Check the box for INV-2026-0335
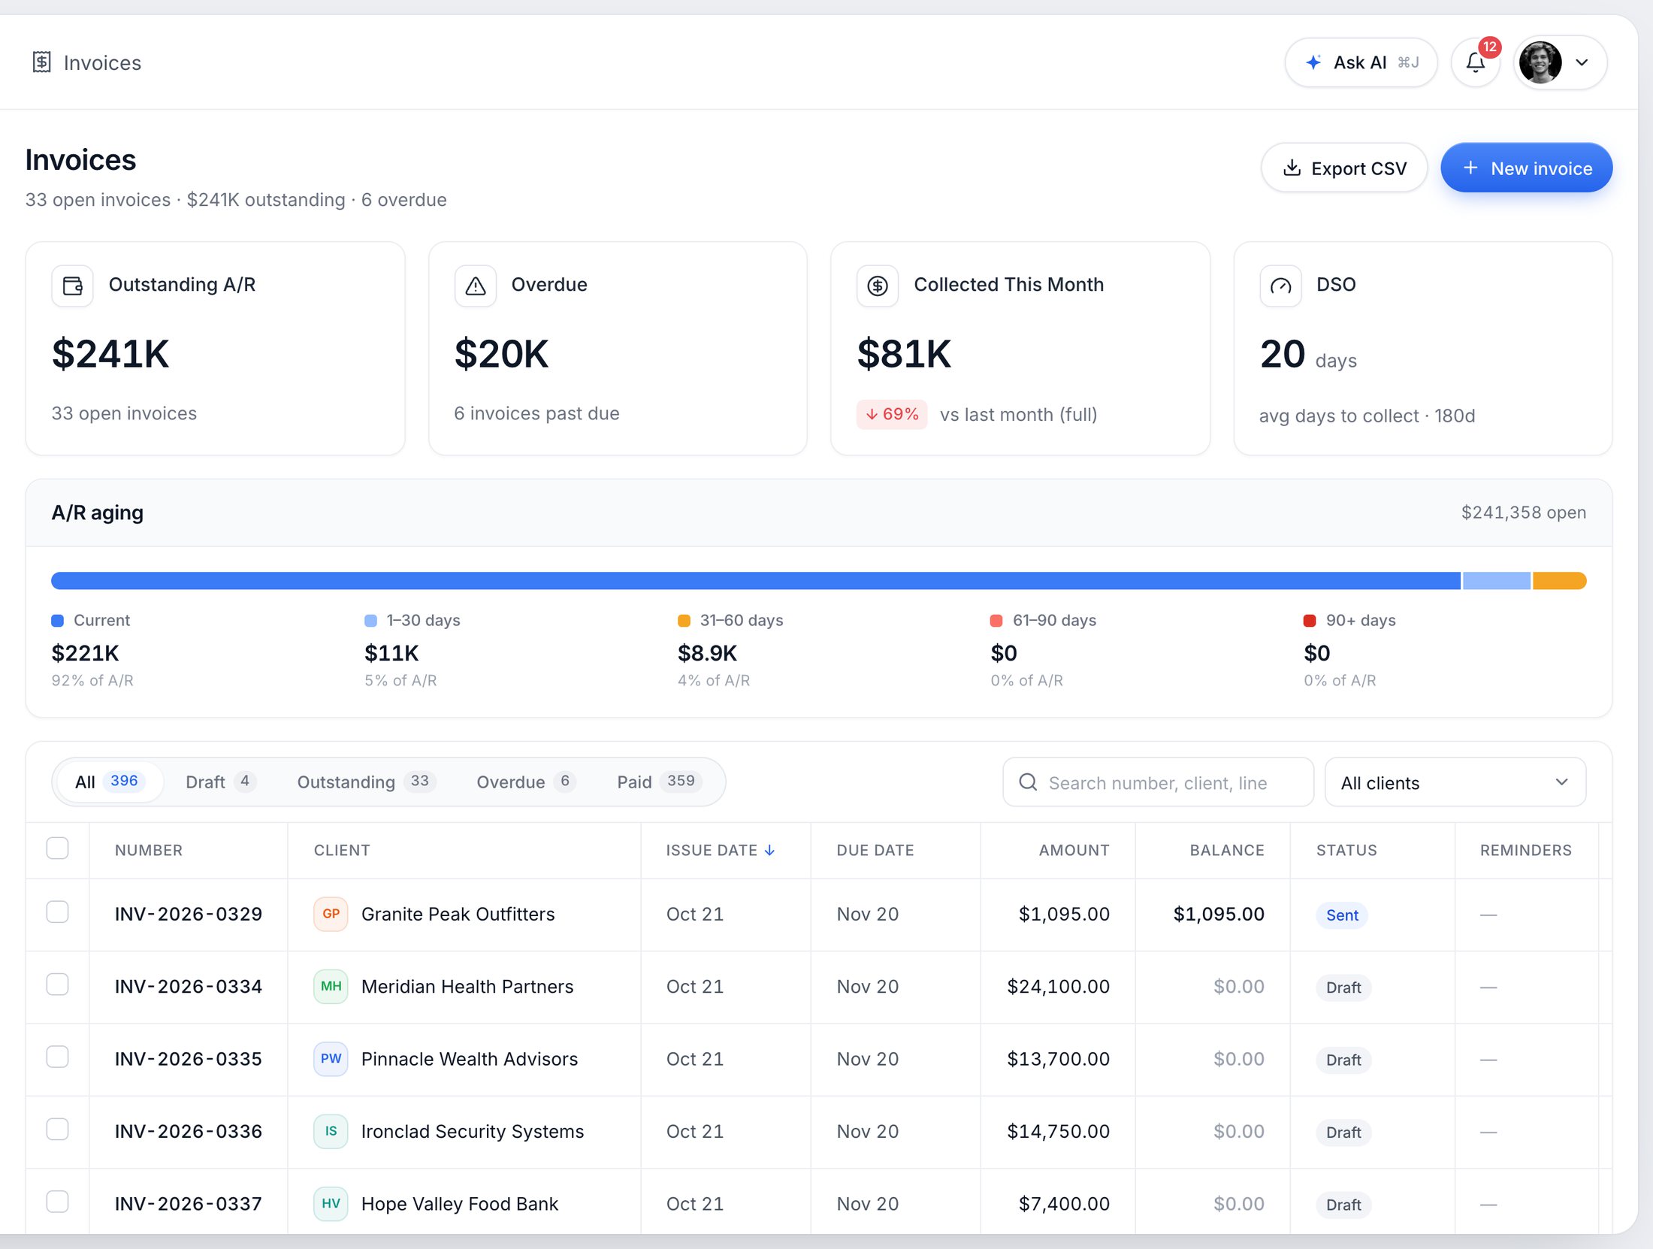The width and height of the screenshot is (1653, 1249). 57,1057
